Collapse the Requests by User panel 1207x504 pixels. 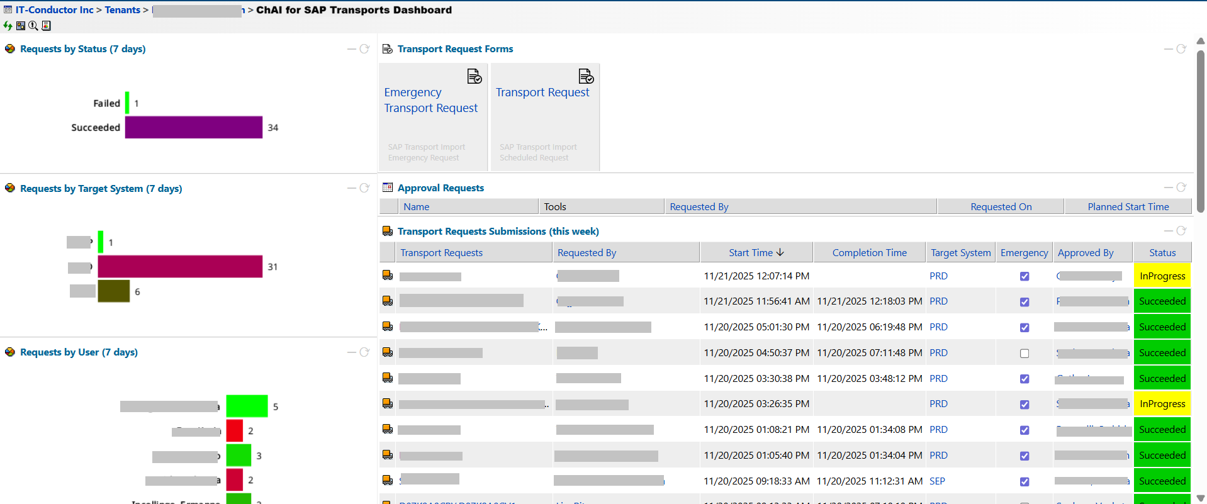[x=351, y=352]
